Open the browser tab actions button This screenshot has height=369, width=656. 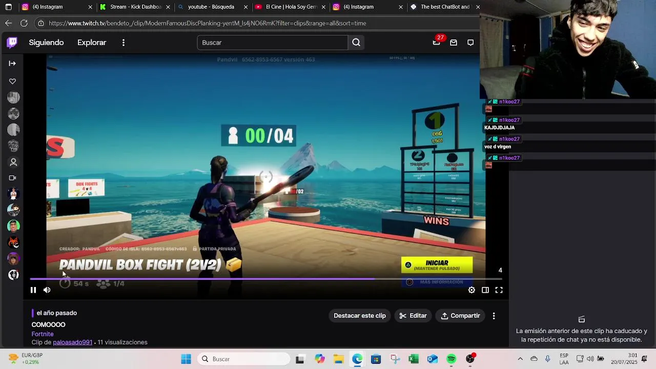pos(8,7)
